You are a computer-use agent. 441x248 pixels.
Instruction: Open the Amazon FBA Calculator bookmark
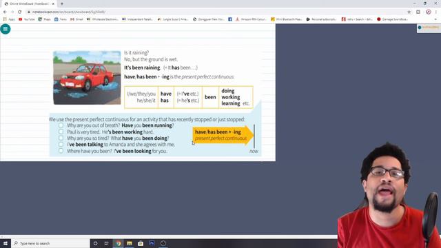click(251, 19)
